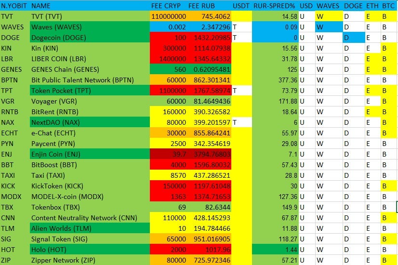Click the USDT header cell
The width and height of the screenshot is (398, 265).
[241, 6]
